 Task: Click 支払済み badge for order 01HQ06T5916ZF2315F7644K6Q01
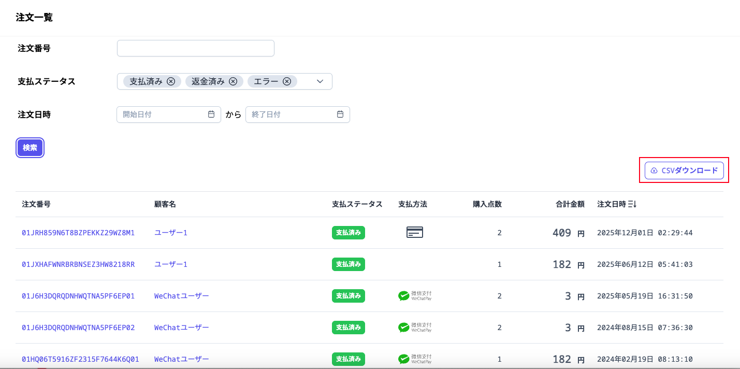click(349, 359)
